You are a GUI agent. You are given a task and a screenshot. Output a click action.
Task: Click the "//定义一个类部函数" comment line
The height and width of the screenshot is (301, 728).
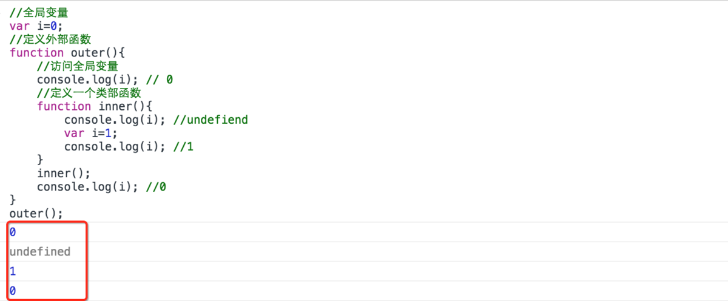tap(89, 93)
